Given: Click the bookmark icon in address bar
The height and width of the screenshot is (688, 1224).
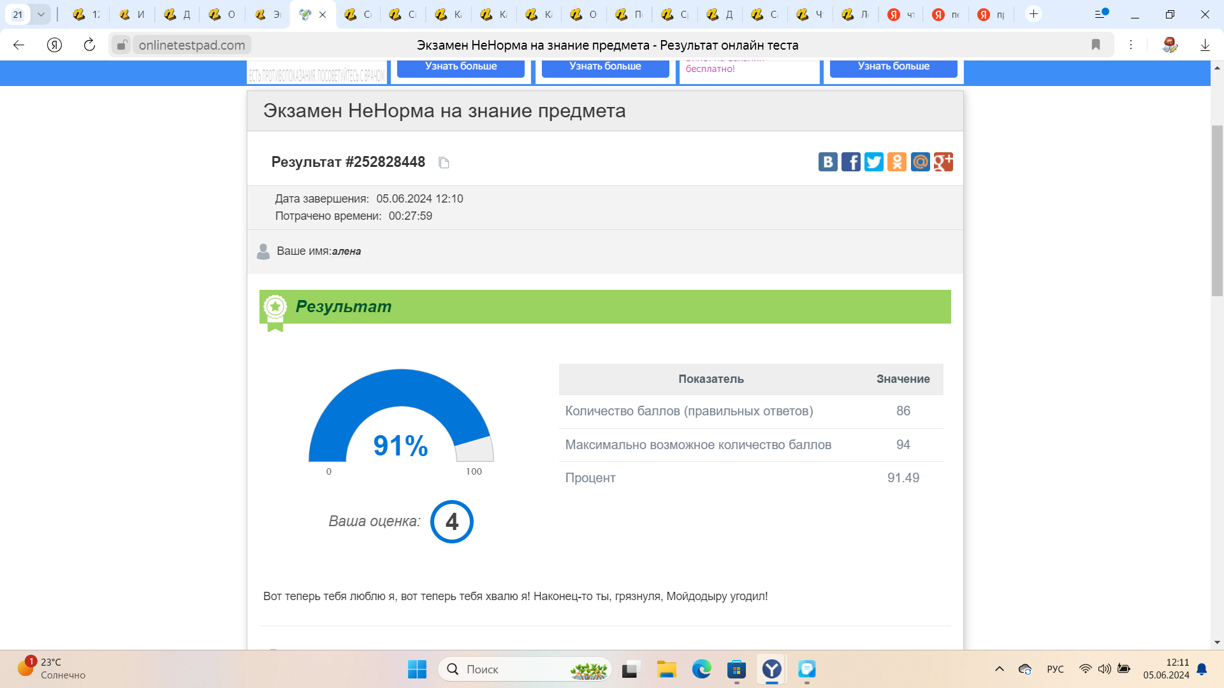Looking at the screenshot, I should 1095,45.
